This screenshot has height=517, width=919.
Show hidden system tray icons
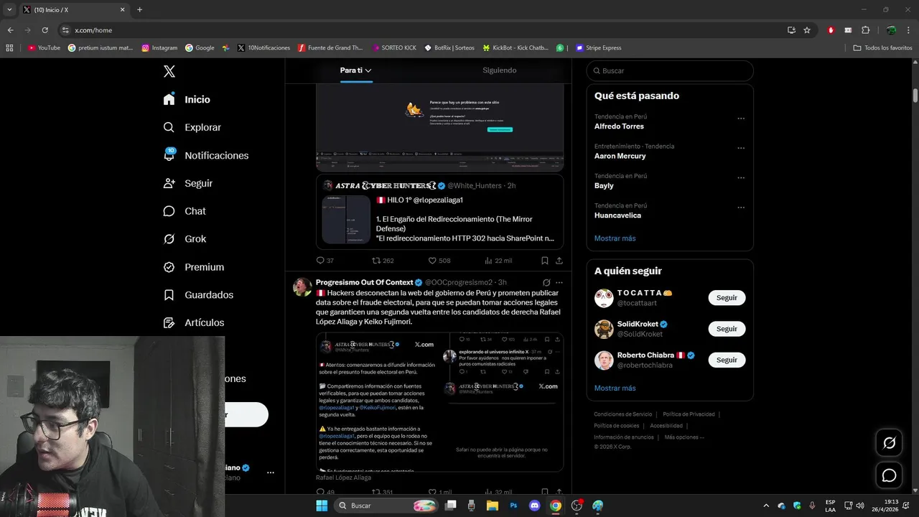coord(765,506)
